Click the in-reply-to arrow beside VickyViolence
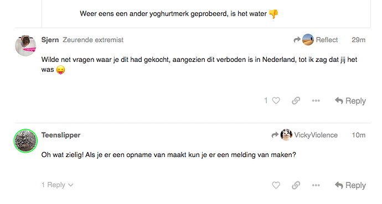 275,135
